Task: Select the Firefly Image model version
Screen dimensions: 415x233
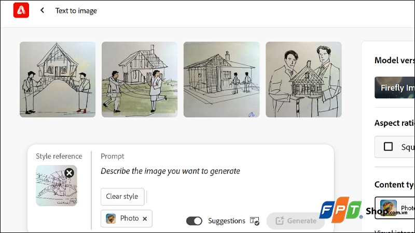Action: click(x=395, y=88)
